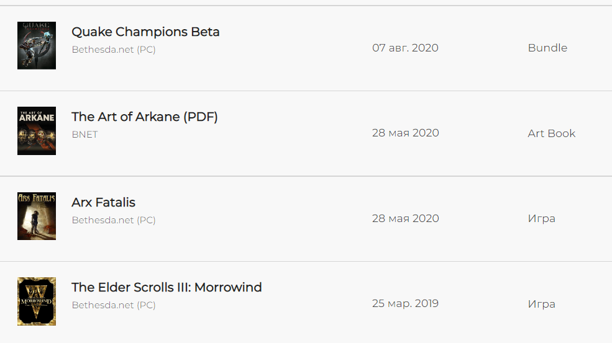Image resolution: width=612 pixels, height=343 pixels.
Task: Open the Morrowind cover thumbnail
Action: pos(37,301)
